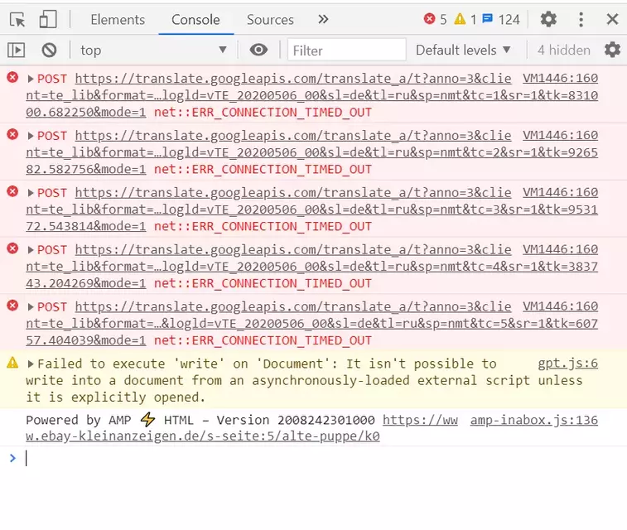
Task: Open VM1446:160 source link in fourth error
Action: 560,249
